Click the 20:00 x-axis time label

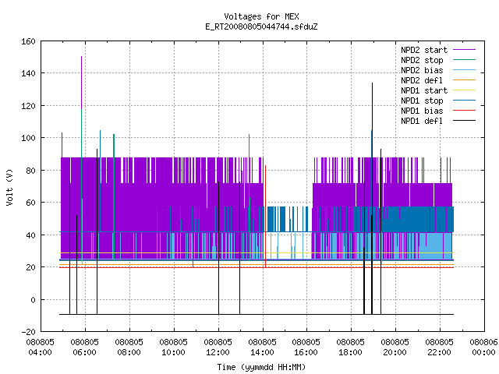click(x=395, y=352)
